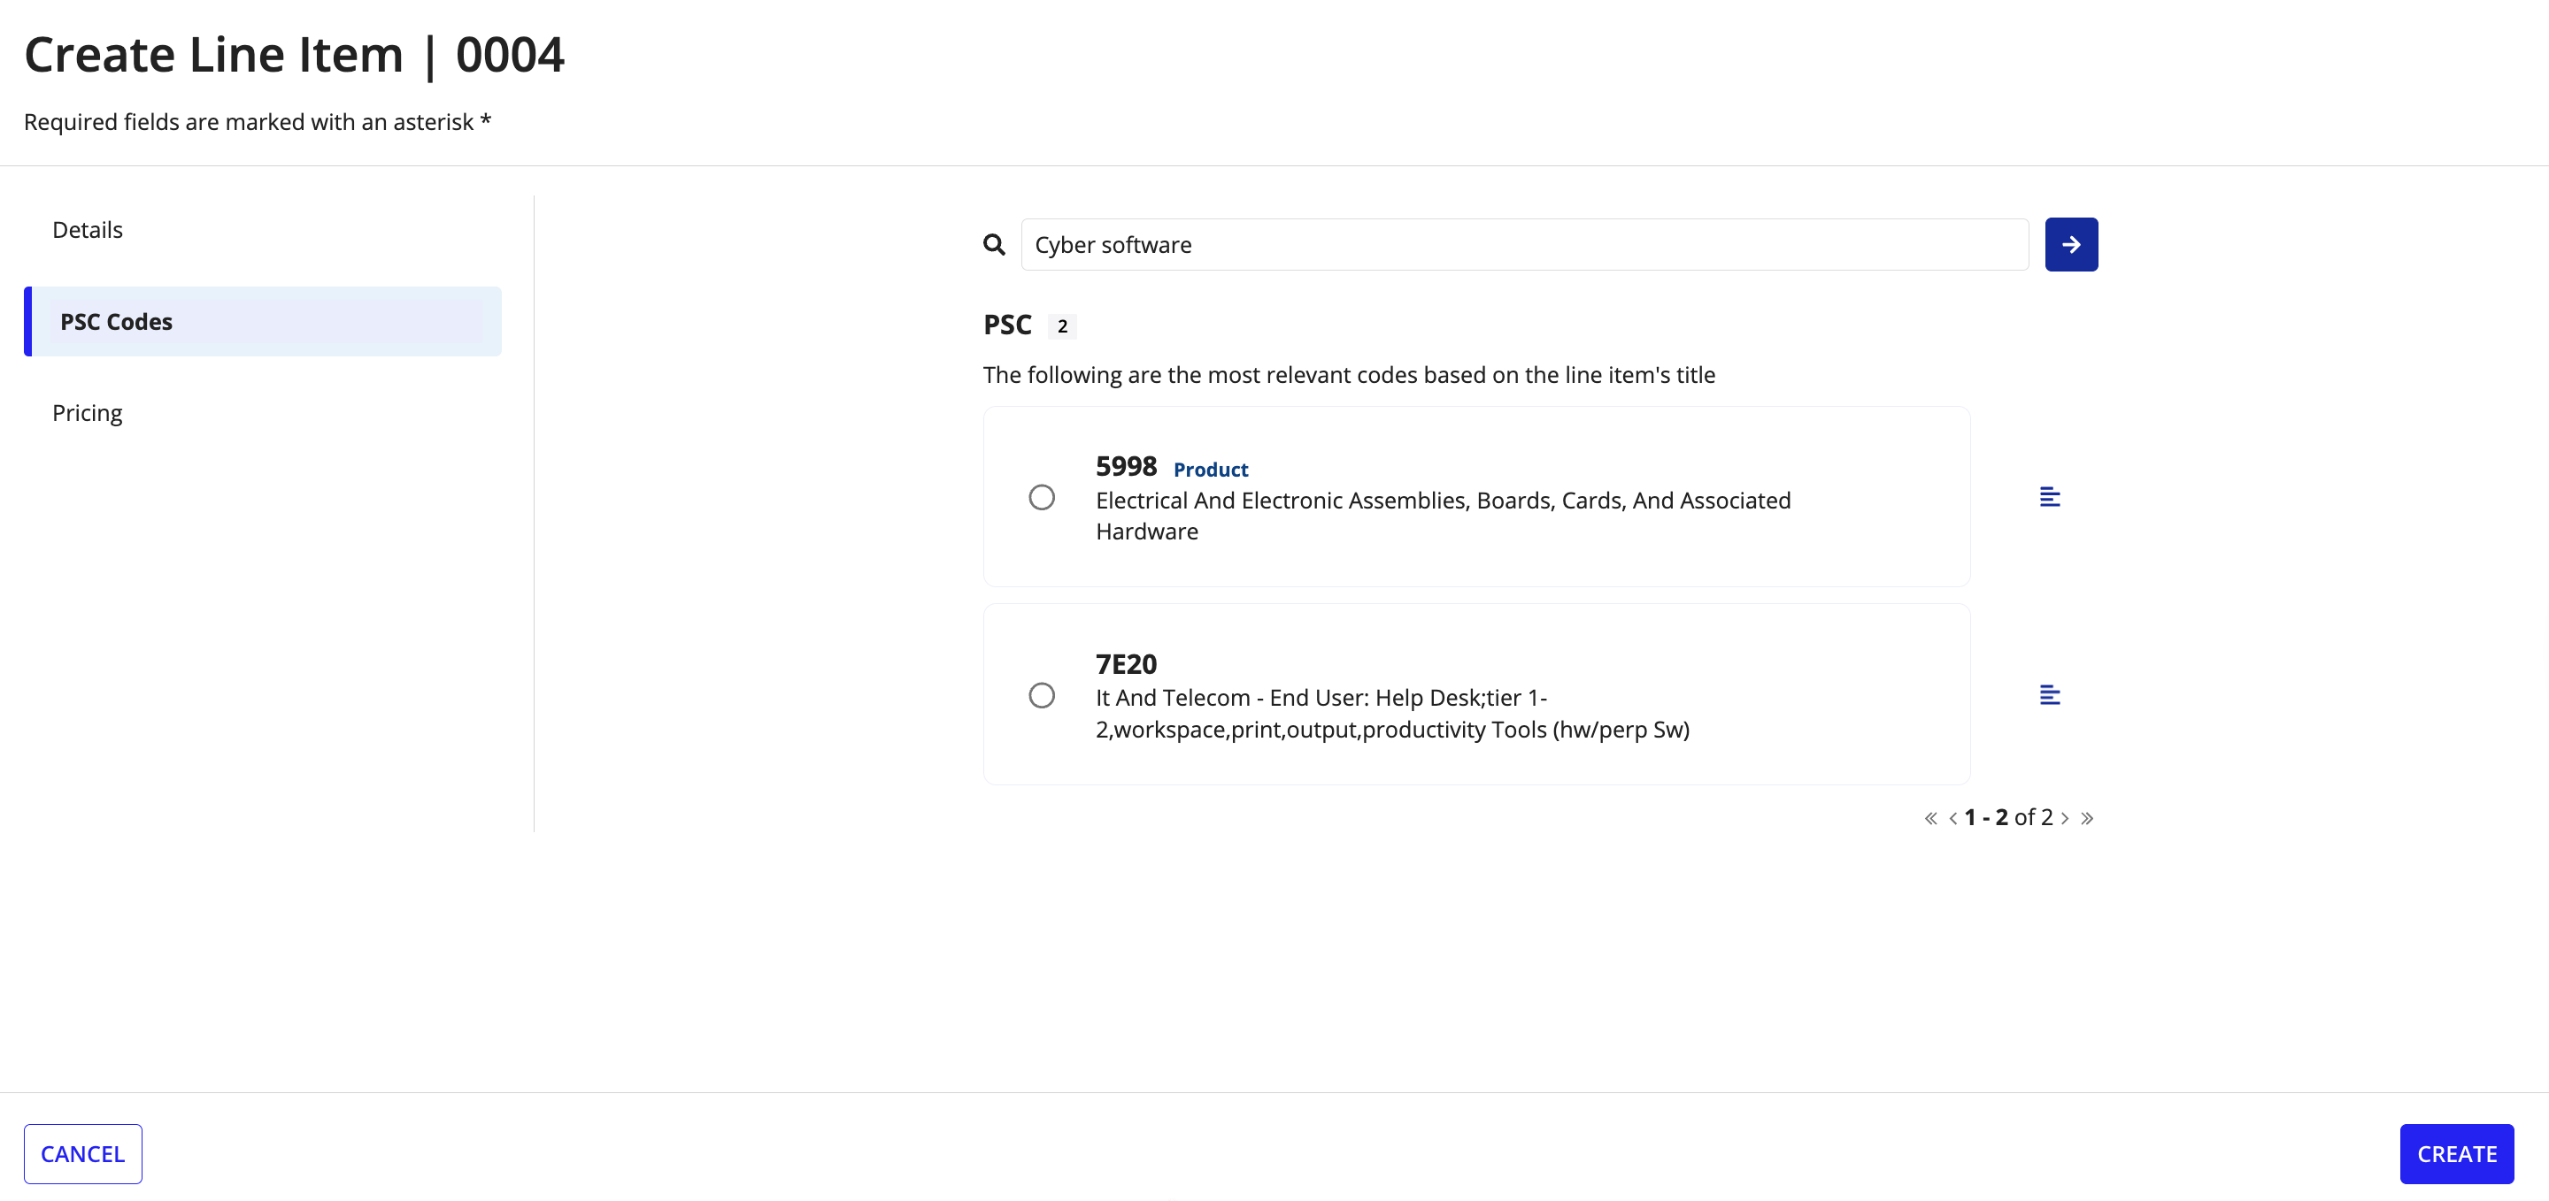Go to first page of PSC results

(x=1929, y=817)
